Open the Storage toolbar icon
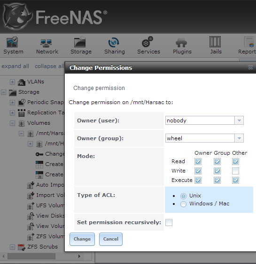The width and height of the screenshot is (256, 264). tap(80, 42)
